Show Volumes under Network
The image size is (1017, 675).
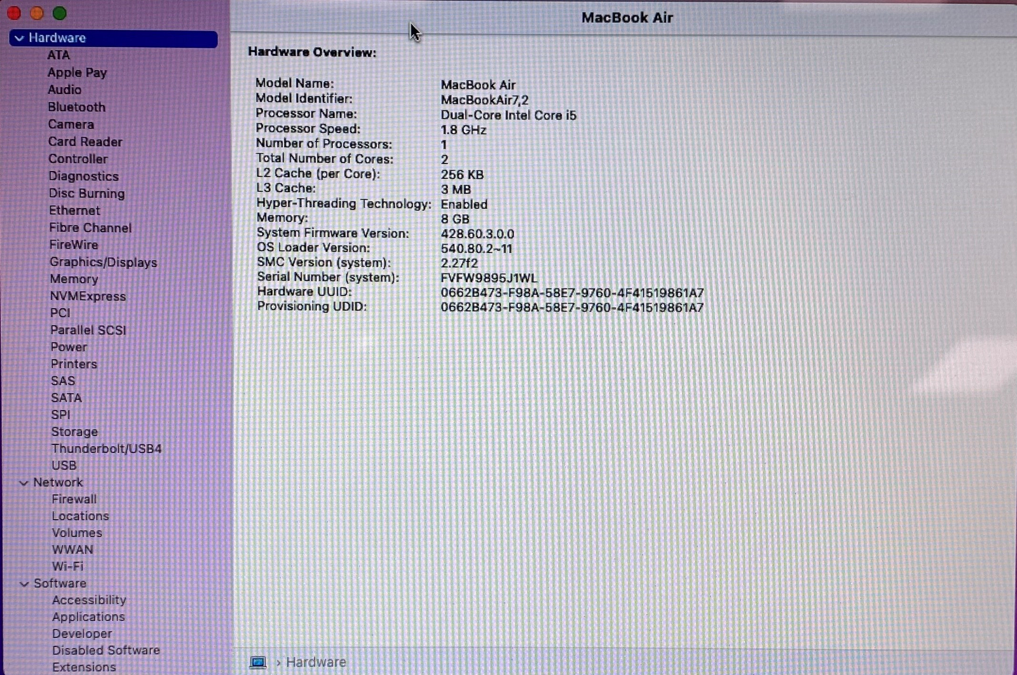tap(77, 533)
